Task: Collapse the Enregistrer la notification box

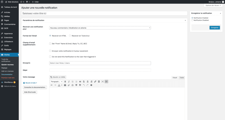Action: [220, 13]
